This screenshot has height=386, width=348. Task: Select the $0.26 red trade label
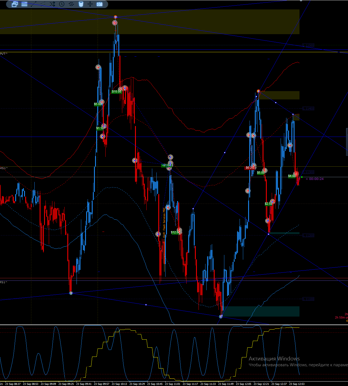coord(250,168)
